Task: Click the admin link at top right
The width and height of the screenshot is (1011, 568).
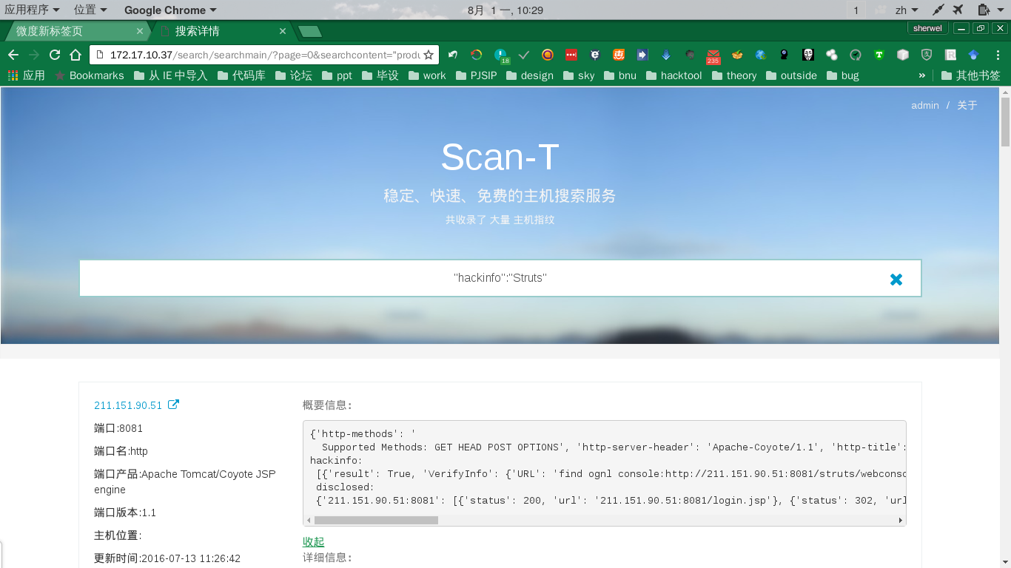Action: pyautogui.click(x=924, y=105)
